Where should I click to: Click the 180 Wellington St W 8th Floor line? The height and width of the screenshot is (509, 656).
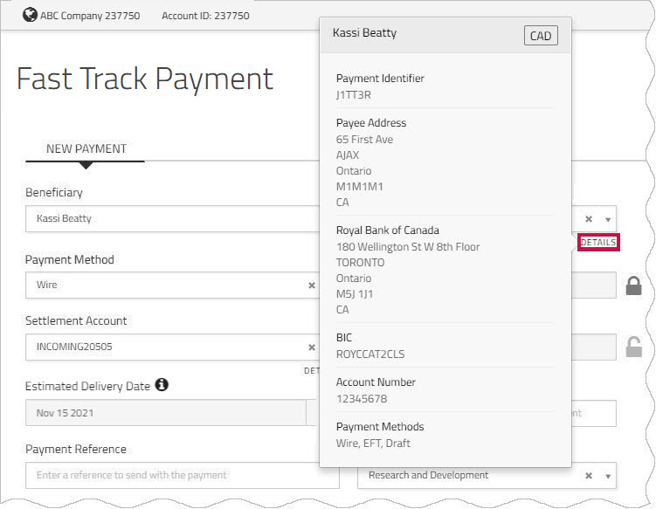408,247
